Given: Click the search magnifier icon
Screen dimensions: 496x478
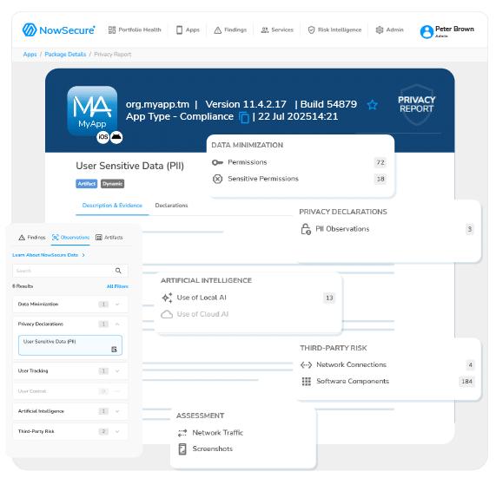Looking at the screenshot, I should point(118,271).
